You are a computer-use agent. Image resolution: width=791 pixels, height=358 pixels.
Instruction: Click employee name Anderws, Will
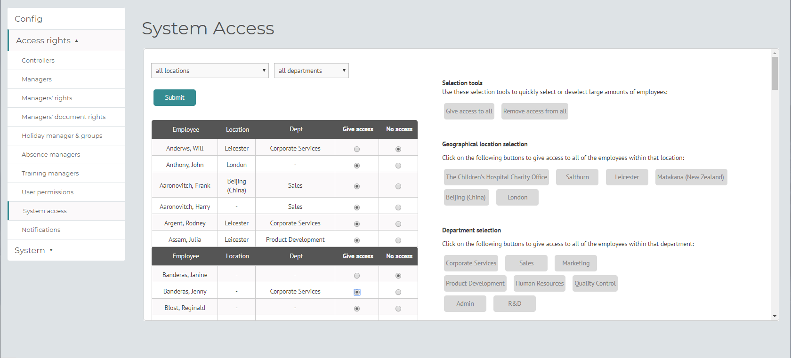click(x=185, y=148)
